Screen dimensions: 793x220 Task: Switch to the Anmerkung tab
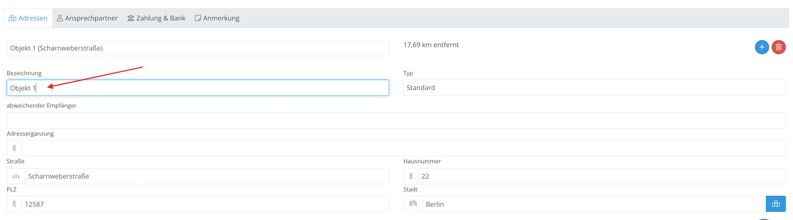point(217,18)
